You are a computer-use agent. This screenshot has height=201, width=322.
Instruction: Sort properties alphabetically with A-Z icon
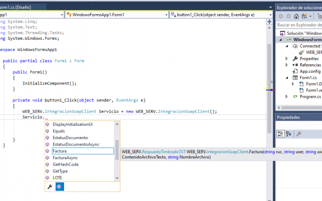point(289,134)
